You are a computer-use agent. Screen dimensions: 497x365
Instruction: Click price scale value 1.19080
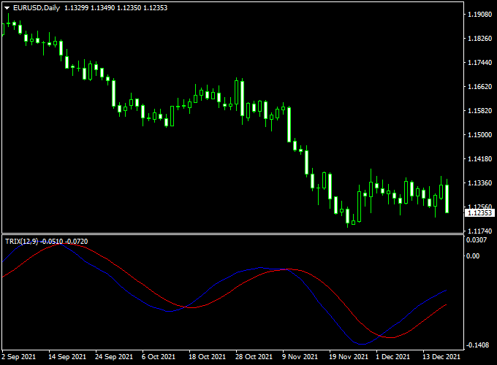[479, 15]
